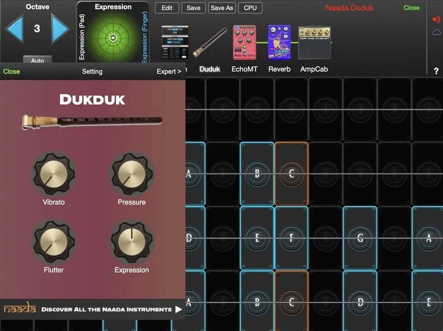Screen dimensions: 443x331
Task: Click the Setting panel title
Action: (92, 71)
